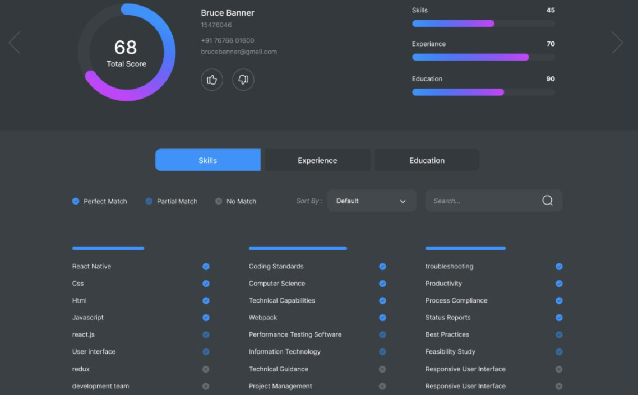Image resolution: width=638 pixels, height=395 pixels.
Task: Click into the Search input field
Action: coord(484,201)
